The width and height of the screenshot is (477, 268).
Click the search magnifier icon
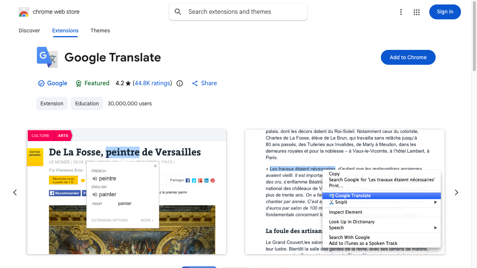178,12
